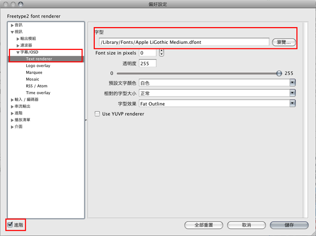Expand the 音訊 tree category

click(12, 25)
